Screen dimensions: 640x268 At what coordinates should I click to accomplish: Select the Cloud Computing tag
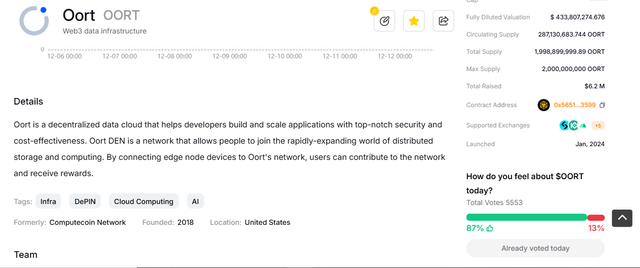[x=144, y=202]
